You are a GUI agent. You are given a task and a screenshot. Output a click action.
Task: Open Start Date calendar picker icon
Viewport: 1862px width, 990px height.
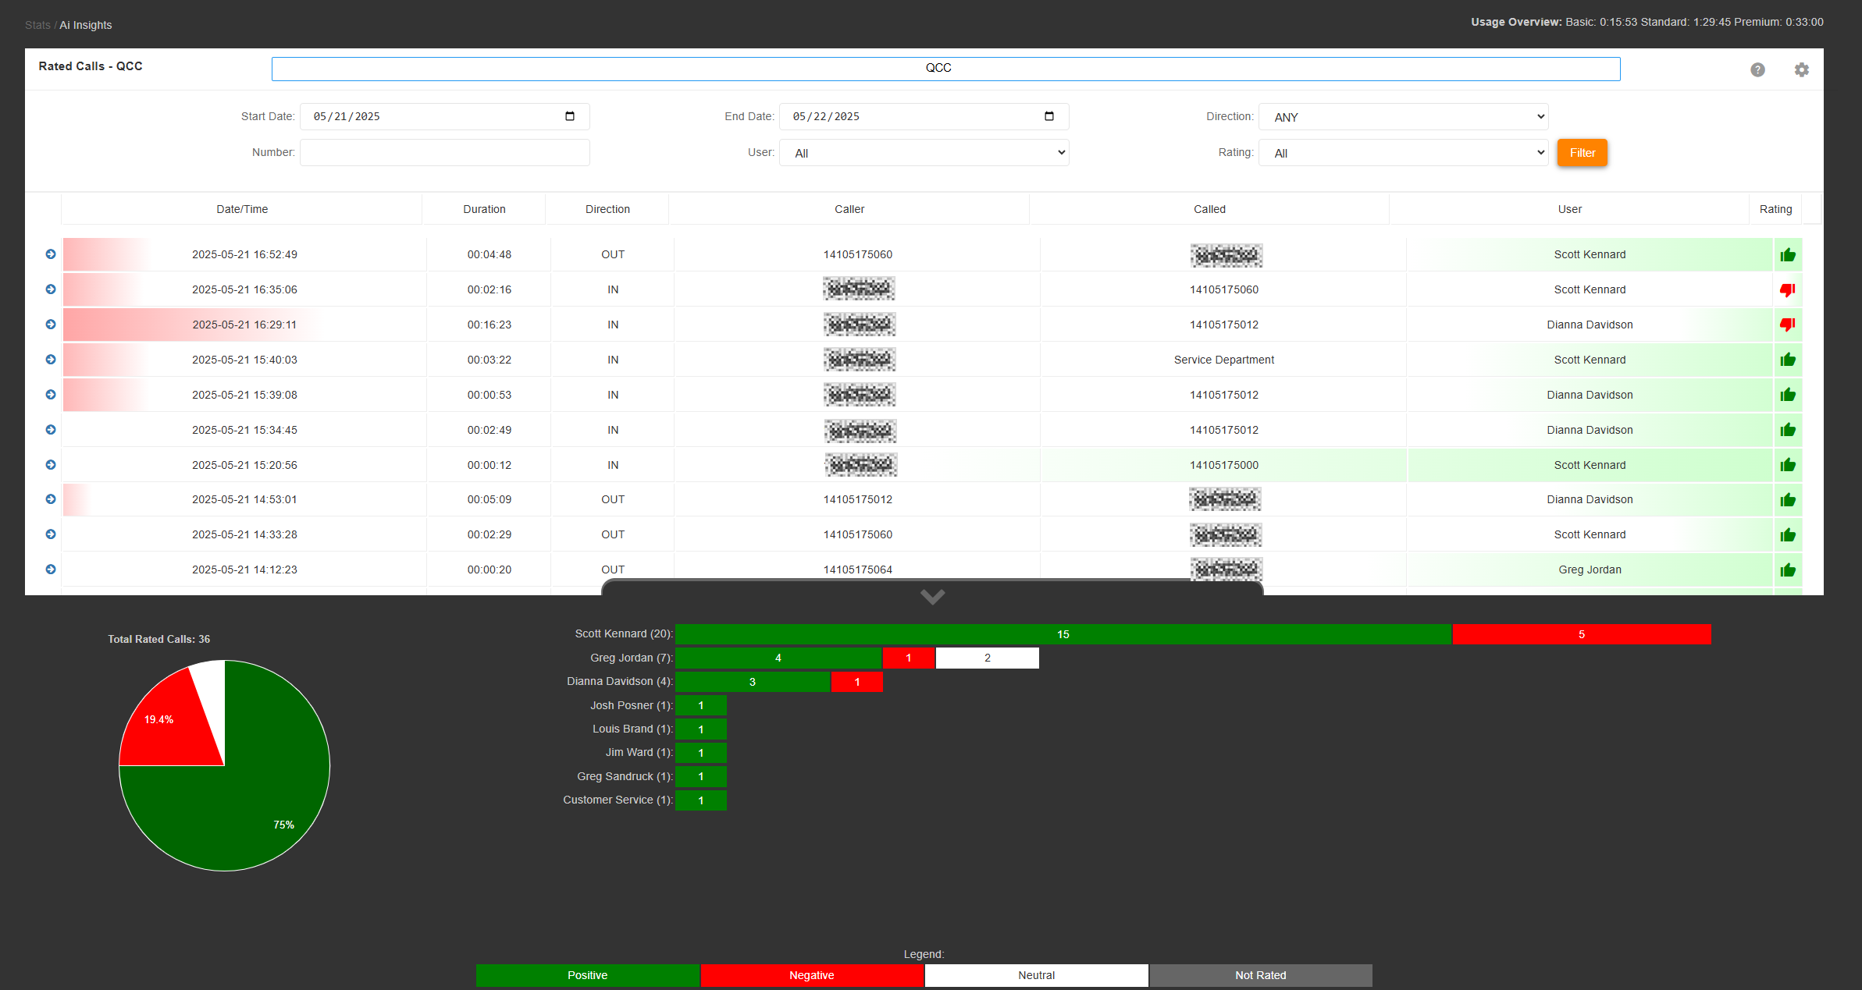pyautogui.click(x=570, y=116)
